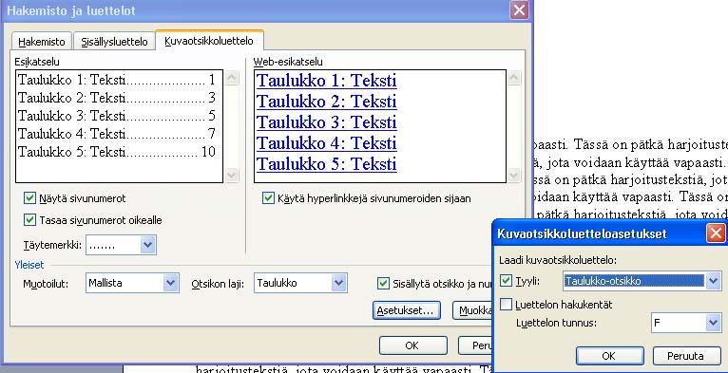Viewport: 728px width, 373px height.
Task: Click Web-esikatselu scrollbar up arrow
Action: tap(513, 78)
